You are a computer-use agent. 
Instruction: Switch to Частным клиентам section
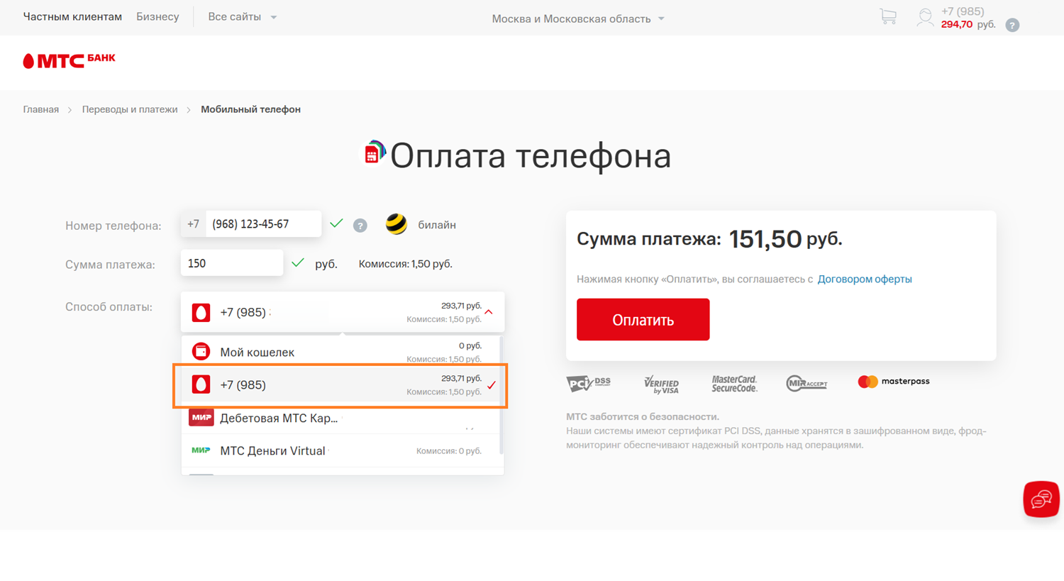point(72,16)
